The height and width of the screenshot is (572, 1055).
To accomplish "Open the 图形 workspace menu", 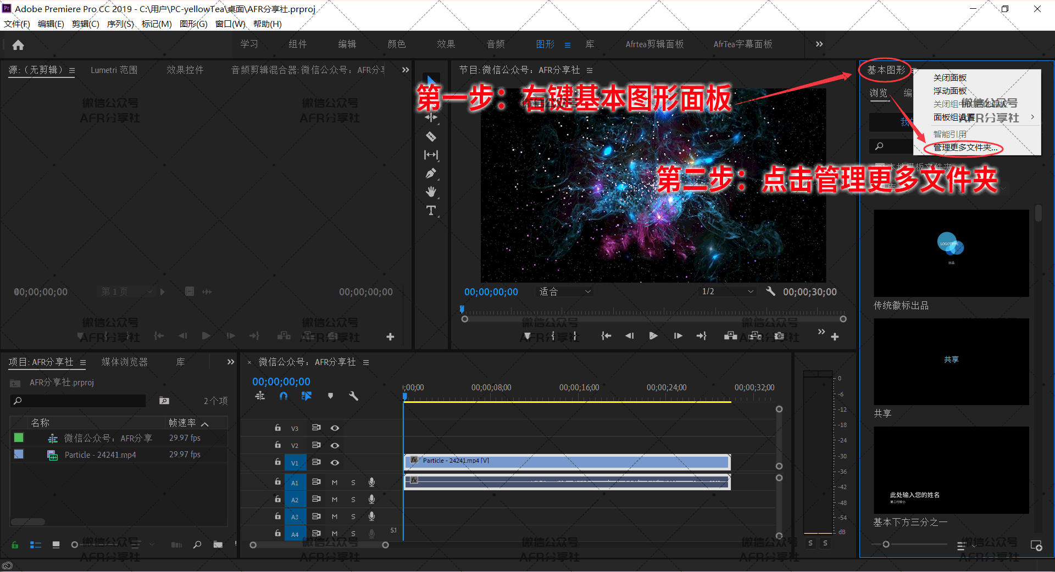I will [568, 45].
